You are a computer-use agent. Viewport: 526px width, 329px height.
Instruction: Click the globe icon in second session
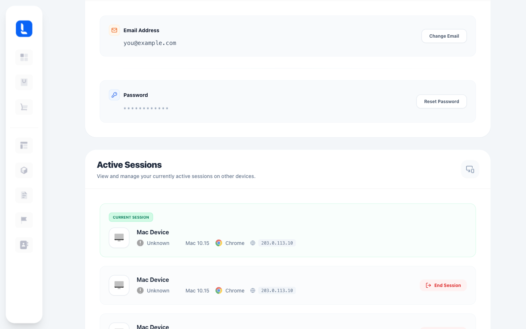(x=253, y=291)
